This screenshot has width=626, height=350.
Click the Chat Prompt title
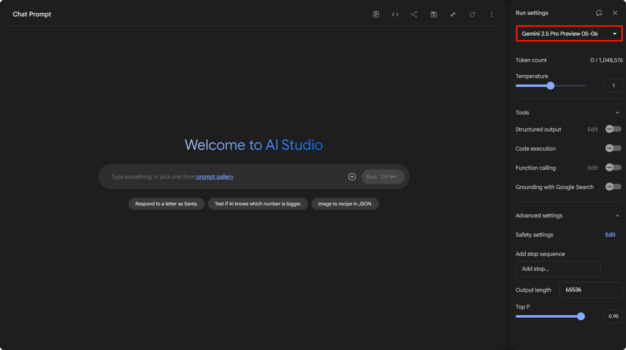tap(32, 14)
